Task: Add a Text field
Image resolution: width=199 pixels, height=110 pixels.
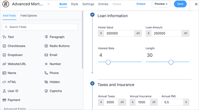Action: coord(8,37)
